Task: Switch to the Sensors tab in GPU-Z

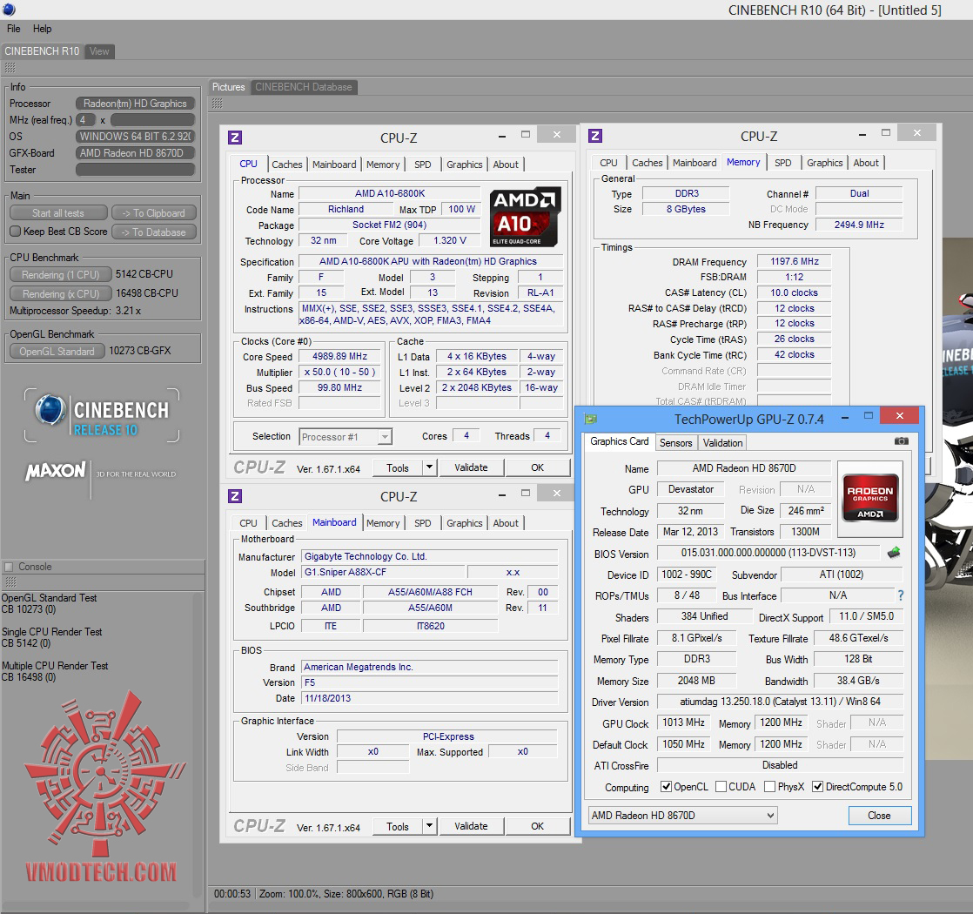Action: [675, 442]
